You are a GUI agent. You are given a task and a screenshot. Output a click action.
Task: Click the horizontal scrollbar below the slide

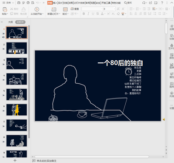point(92,156)
